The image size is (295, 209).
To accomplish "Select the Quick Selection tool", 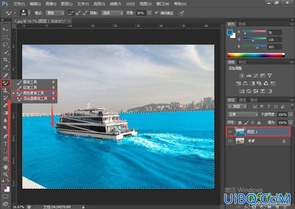I will [5, 52].
